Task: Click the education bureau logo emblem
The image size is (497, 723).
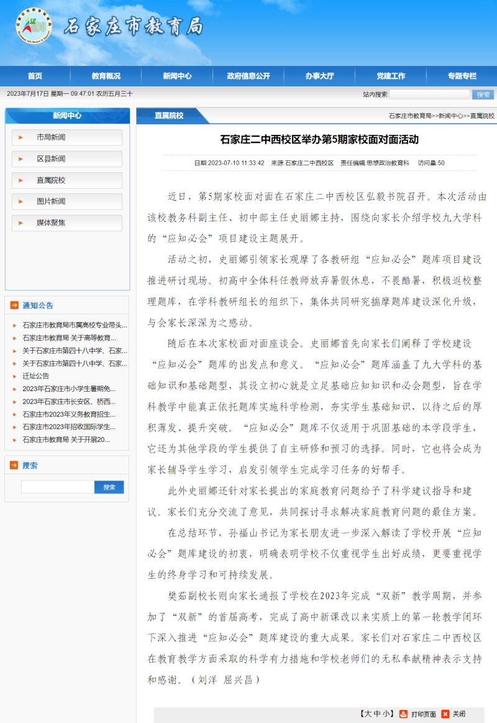Action: pyautogui.click(x=34, y=26)
